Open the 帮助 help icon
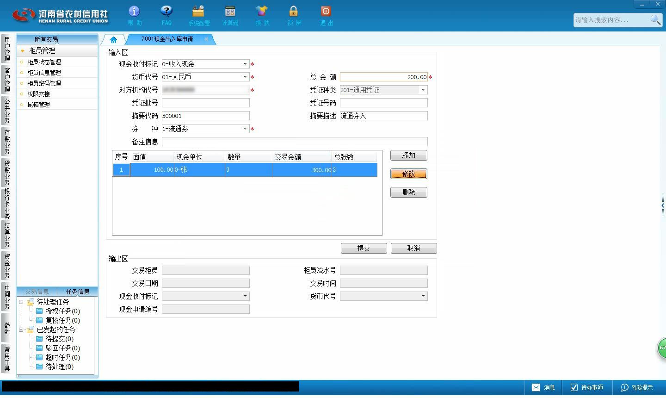The height and width of the screenshot is (398, 666). coord(134,15)
